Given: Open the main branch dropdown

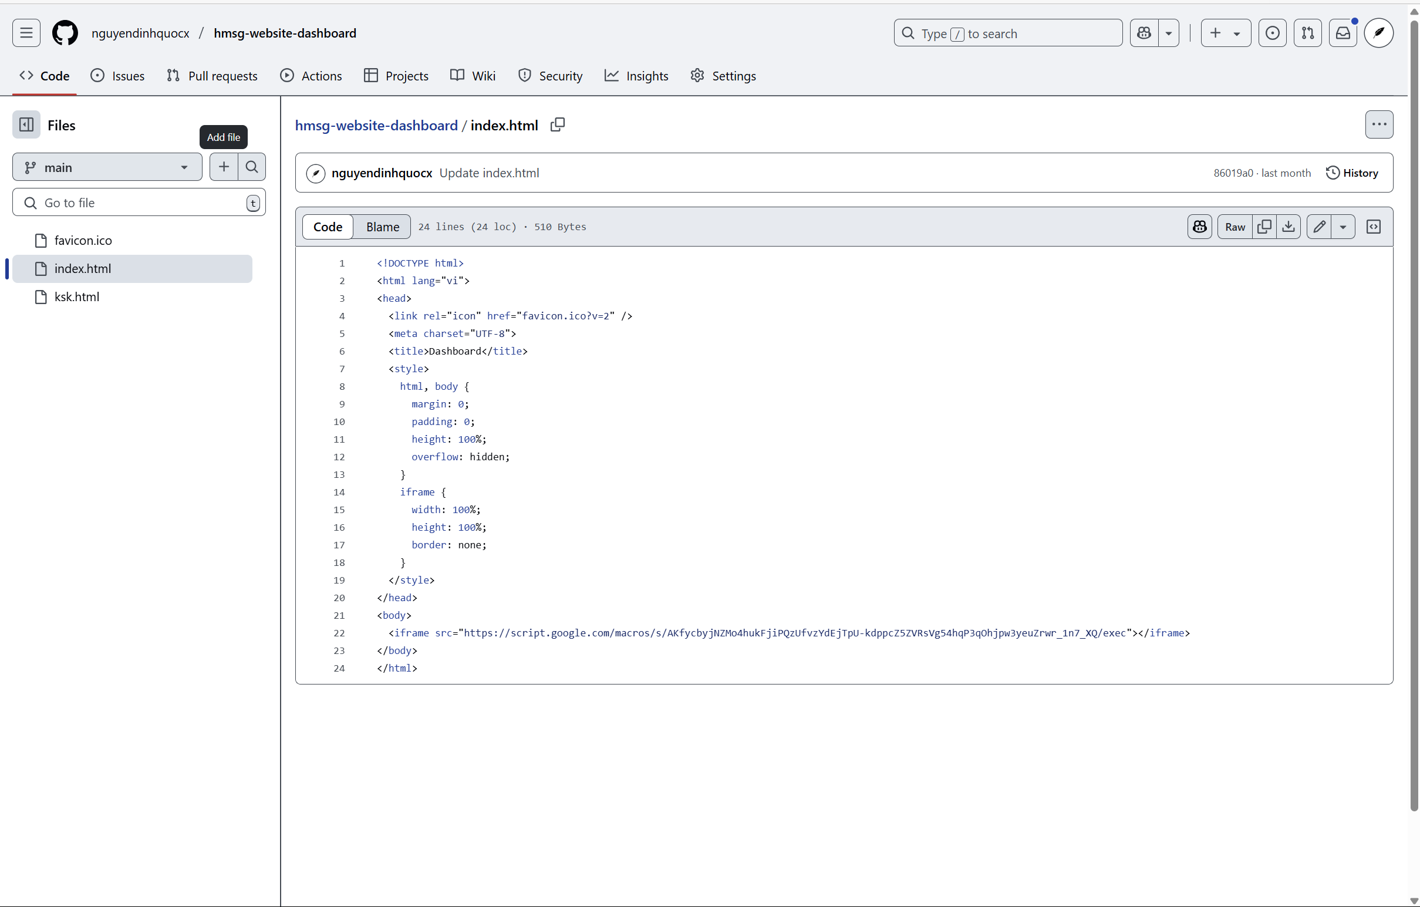Looking at the screenshot, I should 107,167.
